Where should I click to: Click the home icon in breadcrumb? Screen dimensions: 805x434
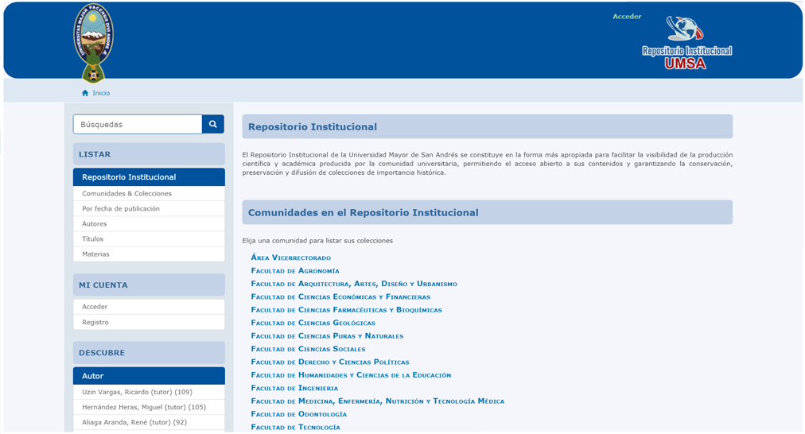pos(85,93)
